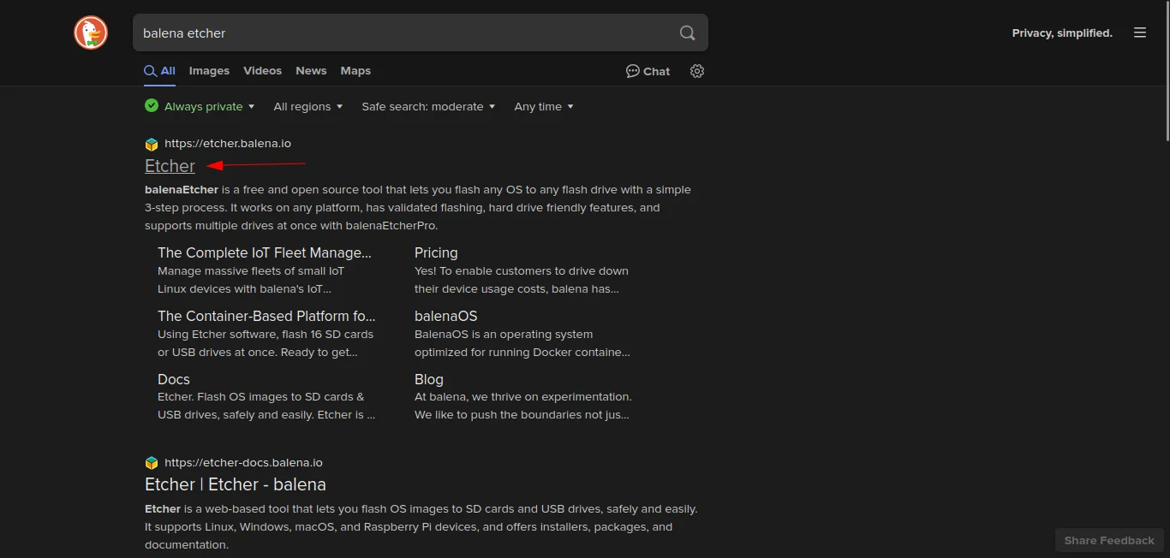Open the Etcher result title link

170,166
